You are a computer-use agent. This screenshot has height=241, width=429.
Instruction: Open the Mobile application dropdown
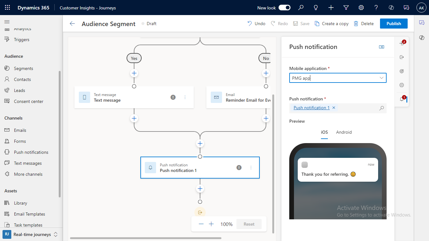point(382,78)
